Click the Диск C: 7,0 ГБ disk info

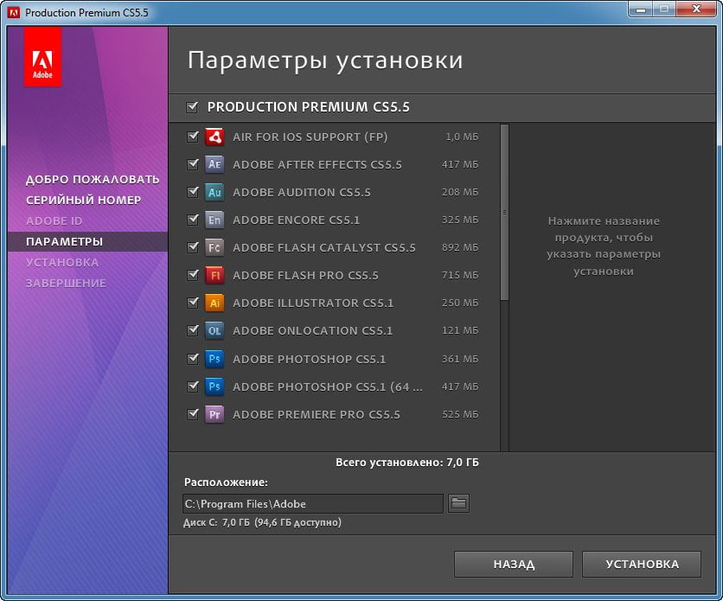pyautogui.click(x=262, y=522)
